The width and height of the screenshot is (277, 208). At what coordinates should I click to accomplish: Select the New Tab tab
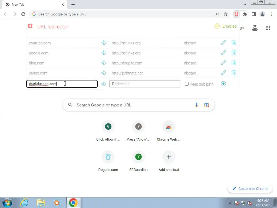pyautogui.click(x=34, y=5)
